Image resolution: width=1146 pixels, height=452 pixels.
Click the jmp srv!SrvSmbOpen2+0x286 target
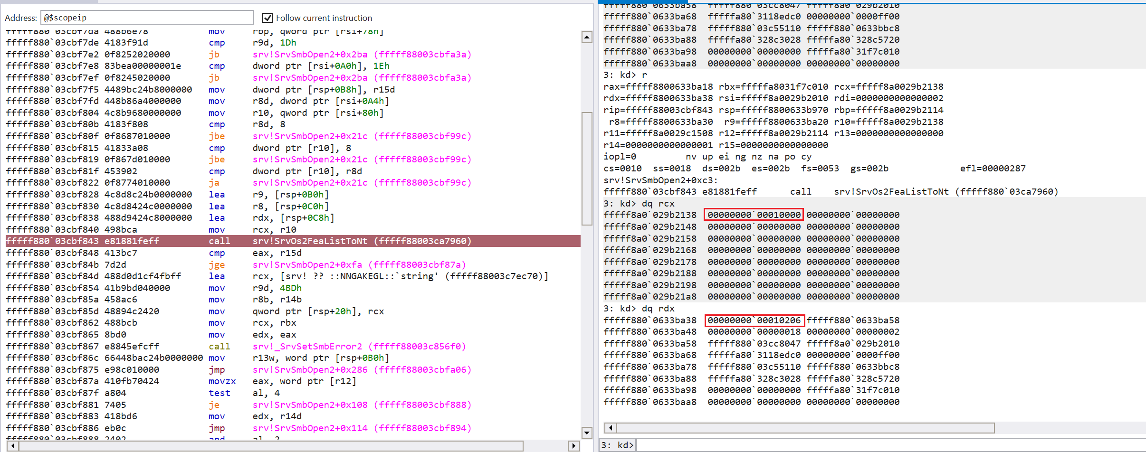[x=362, y=370]
